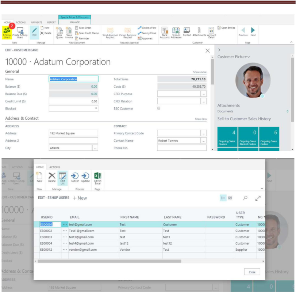Go to the Next customer page
Image resolution: width=296 pixels, height=292 pixels.
click(x=253, y=32)
